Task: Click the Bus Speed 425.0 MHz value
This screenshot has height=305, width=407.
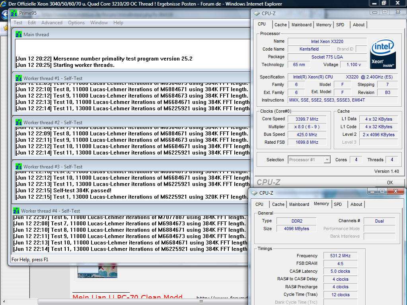Action: (x=307, y=135)
